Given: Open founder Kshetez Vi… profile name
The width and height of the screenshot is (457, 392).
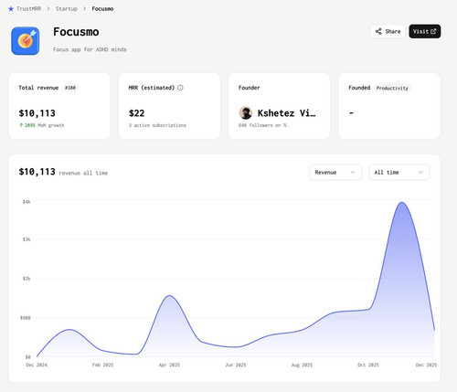Looking at the screenshot, I should [x=286, y=113].
